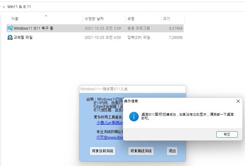Close the 提示信息 dialog with X
This screenshot has height=166, width=245.
[x=238, y=101]
